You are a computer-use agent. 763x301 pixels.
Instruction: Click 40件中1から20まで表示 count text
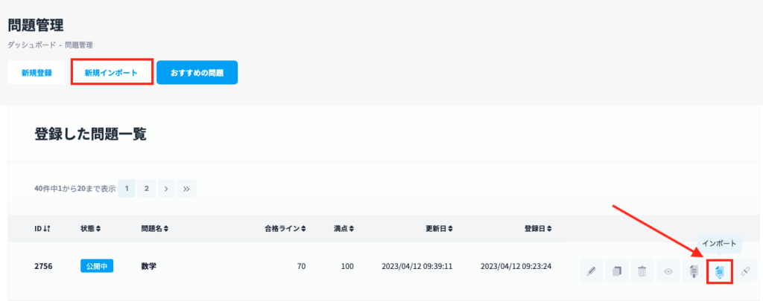click(75, 189)
